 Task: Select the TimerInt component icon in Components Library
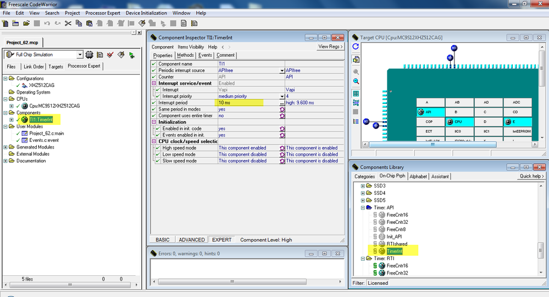click(382, 251)
